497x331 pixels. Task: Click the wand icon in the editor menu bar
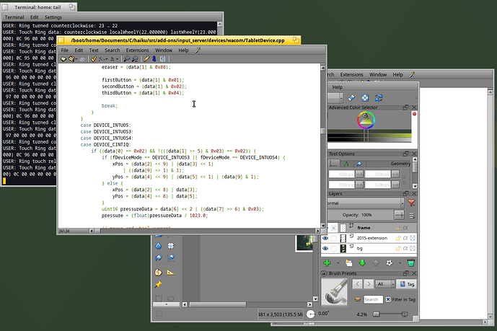point(198,50)
